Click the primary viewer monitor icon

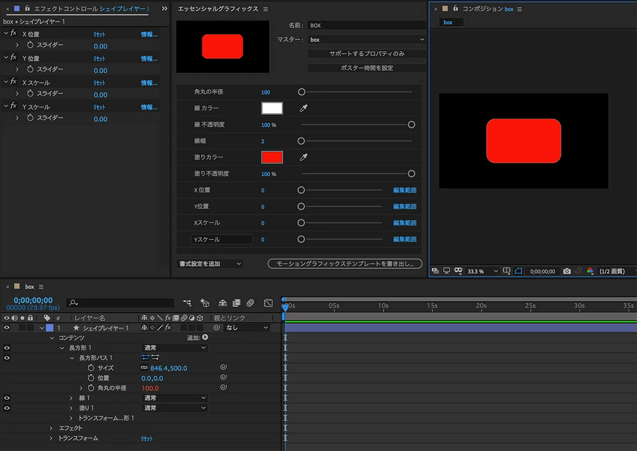446,271
